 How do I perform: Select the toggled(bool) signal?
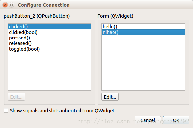[49, 49]
